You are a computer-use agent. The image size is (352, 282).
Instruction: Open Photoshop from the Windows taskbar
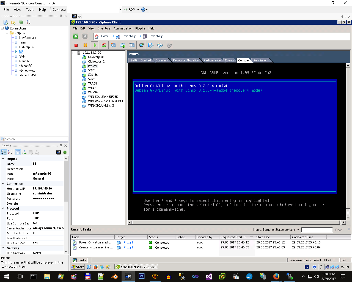(x=142, y=276)
